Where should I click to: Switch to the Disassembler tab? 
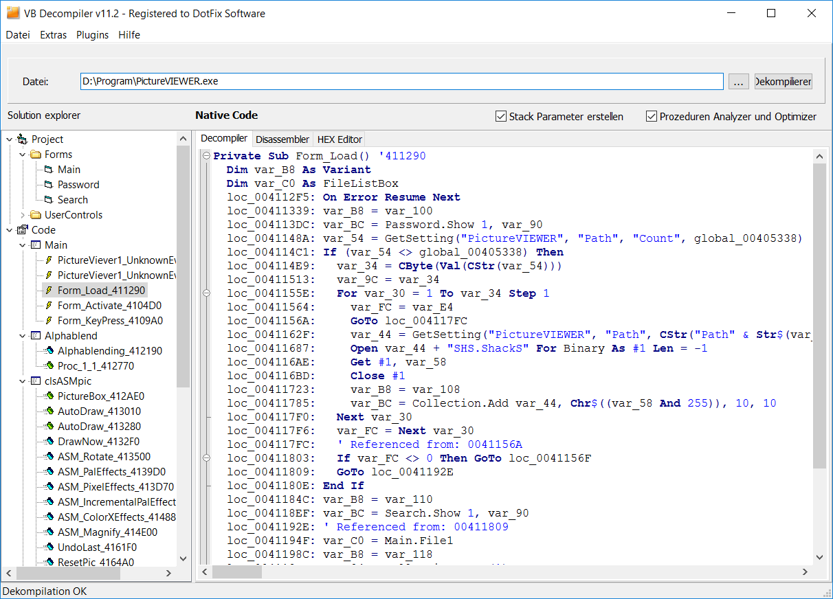coord(282,139)
